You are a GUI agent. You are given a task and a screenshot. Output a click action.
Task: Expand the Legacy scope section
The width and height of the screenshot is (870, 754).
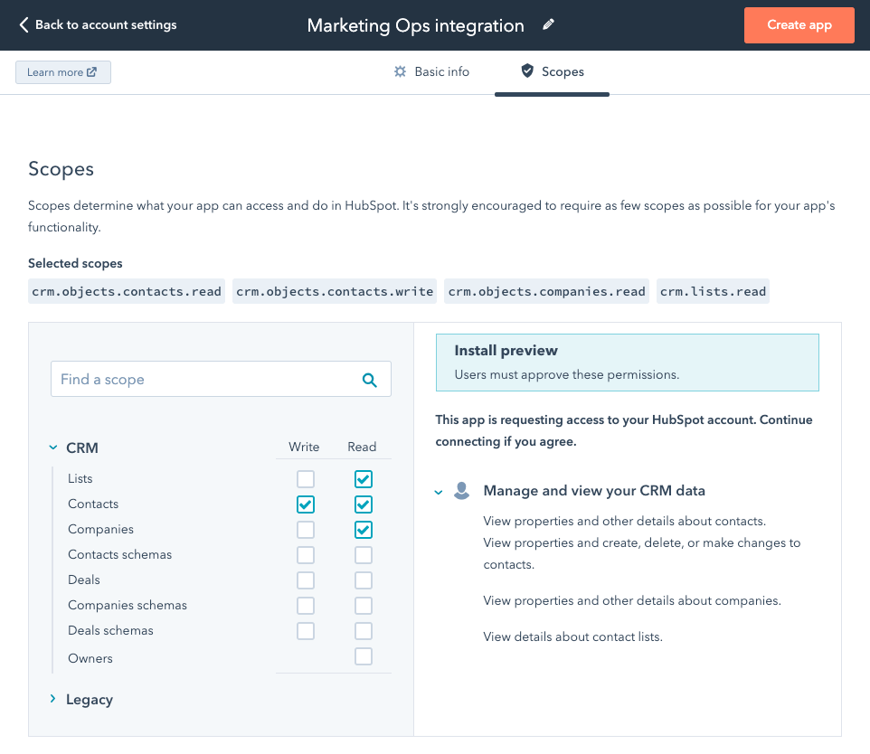[52, 699]
